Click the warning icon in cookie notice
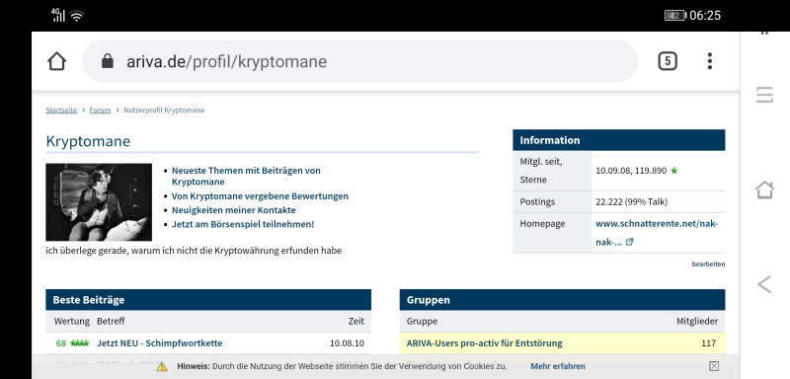The image size is (790, 379). point(161,366)
